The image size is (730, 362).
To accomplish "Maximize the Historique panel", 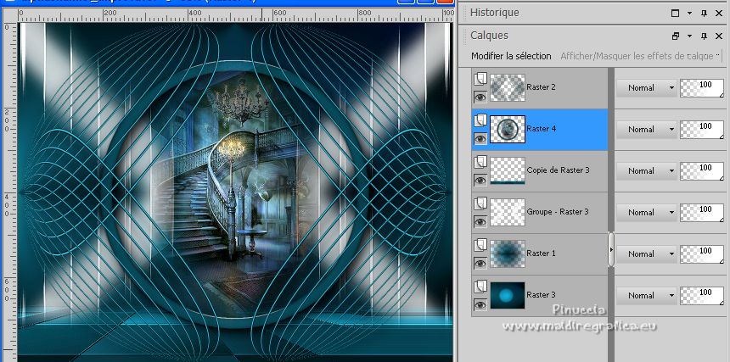I will [x=676, y=14].
